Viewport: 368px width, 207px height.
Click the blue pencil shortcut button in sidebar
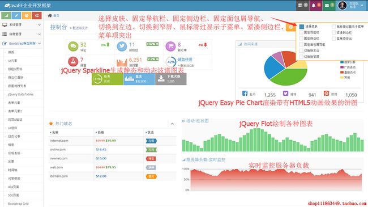(16, 15)
